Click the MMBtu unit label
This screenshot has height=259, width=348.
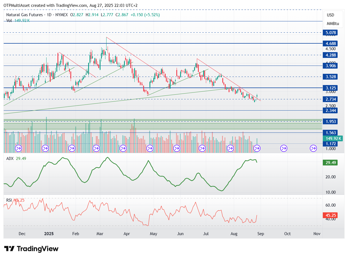(333, 24)
